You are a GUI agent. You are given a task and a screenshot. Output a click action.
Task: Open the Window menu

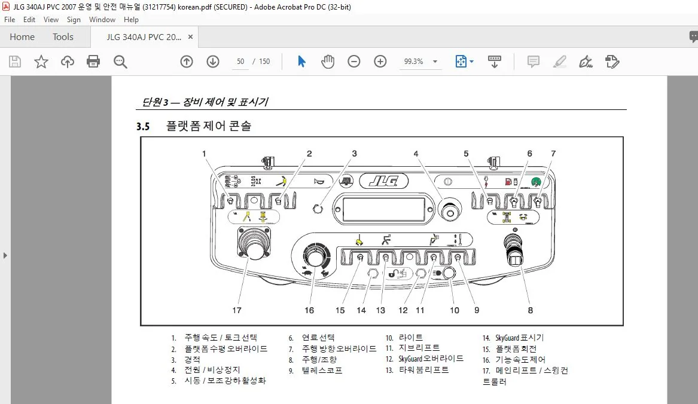point(102,20)
